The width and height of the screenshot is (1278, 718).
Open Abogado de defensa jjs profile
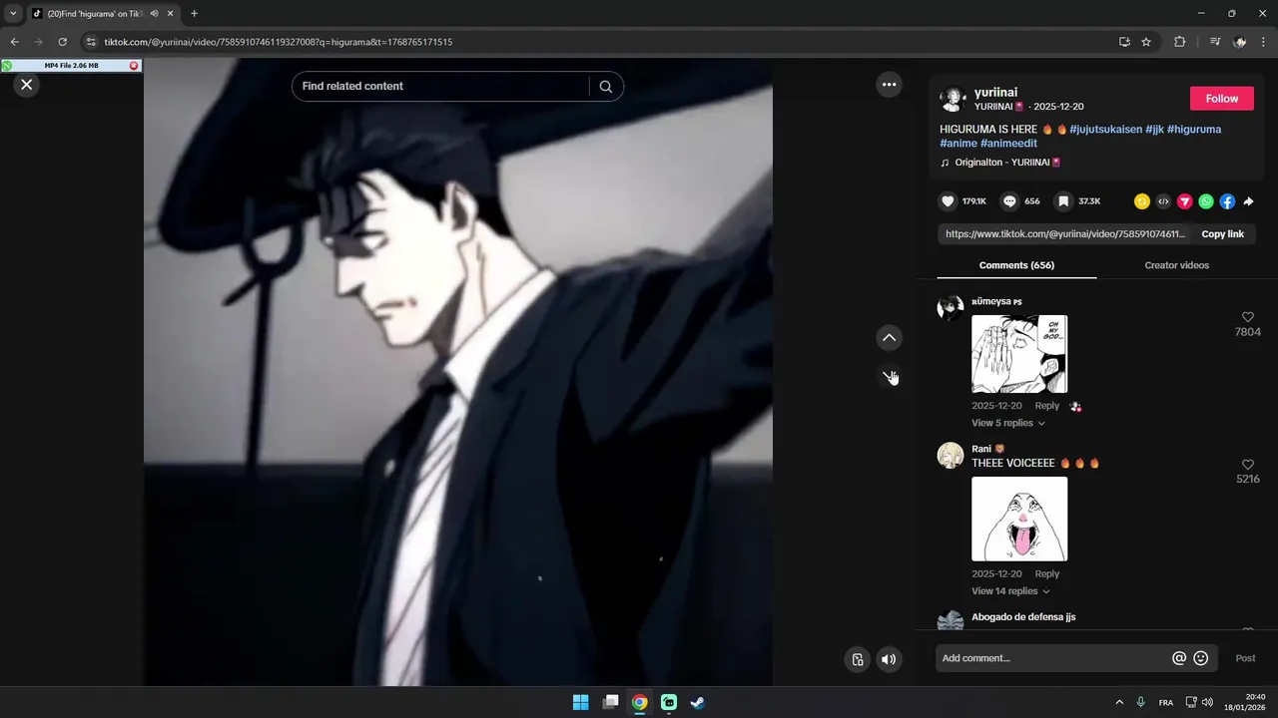pyautogui.click(x=1023, y=617)
